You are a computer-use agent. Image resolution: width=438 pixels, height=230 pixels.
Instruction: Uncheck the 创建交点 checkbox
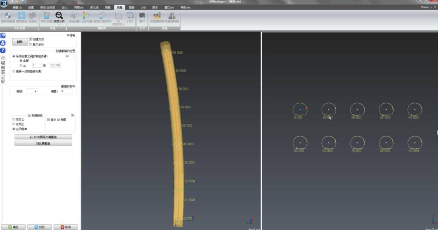point(31,39)
